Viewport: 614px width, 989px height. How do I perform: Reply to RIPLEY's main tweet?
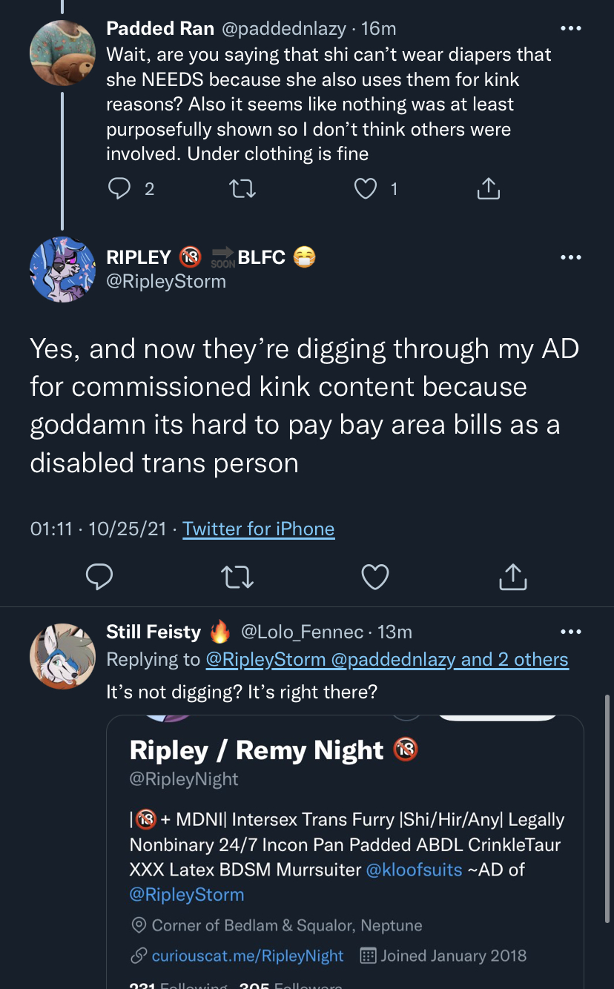point(99,576)
